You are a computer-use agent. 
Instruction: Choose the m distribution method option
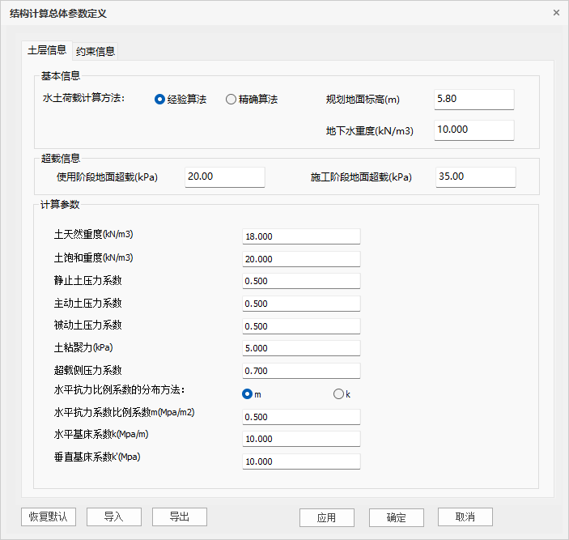pyautogui.click(x=248, y=394)
